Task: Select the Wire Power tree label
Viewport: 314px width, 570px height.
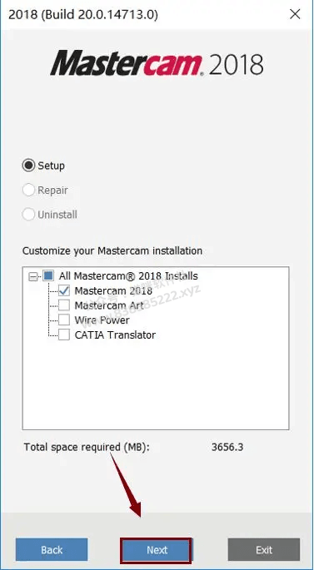Action: (x=102, y=320)
